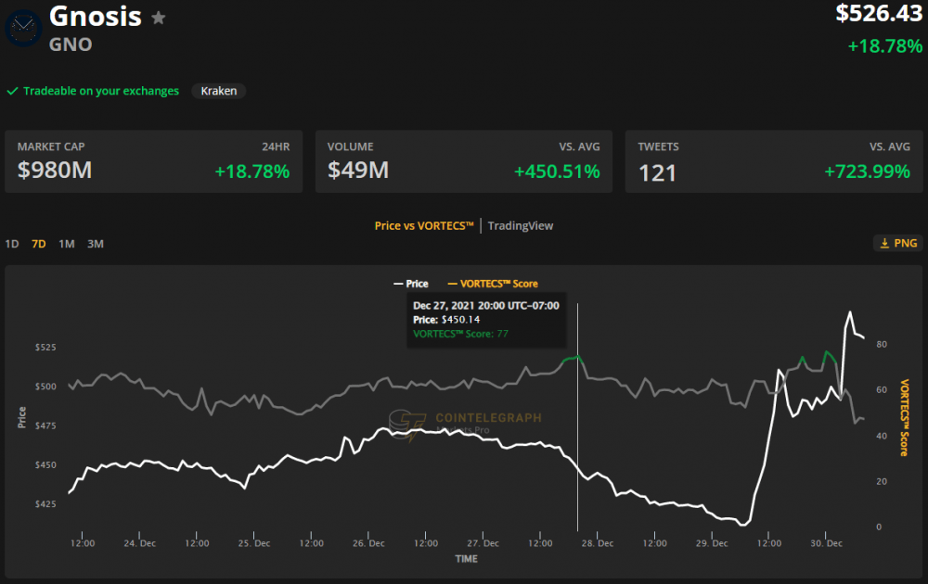Download the chart as PNG
The image size is (928, 584).
pyautogui.click(x=897, y=243)
